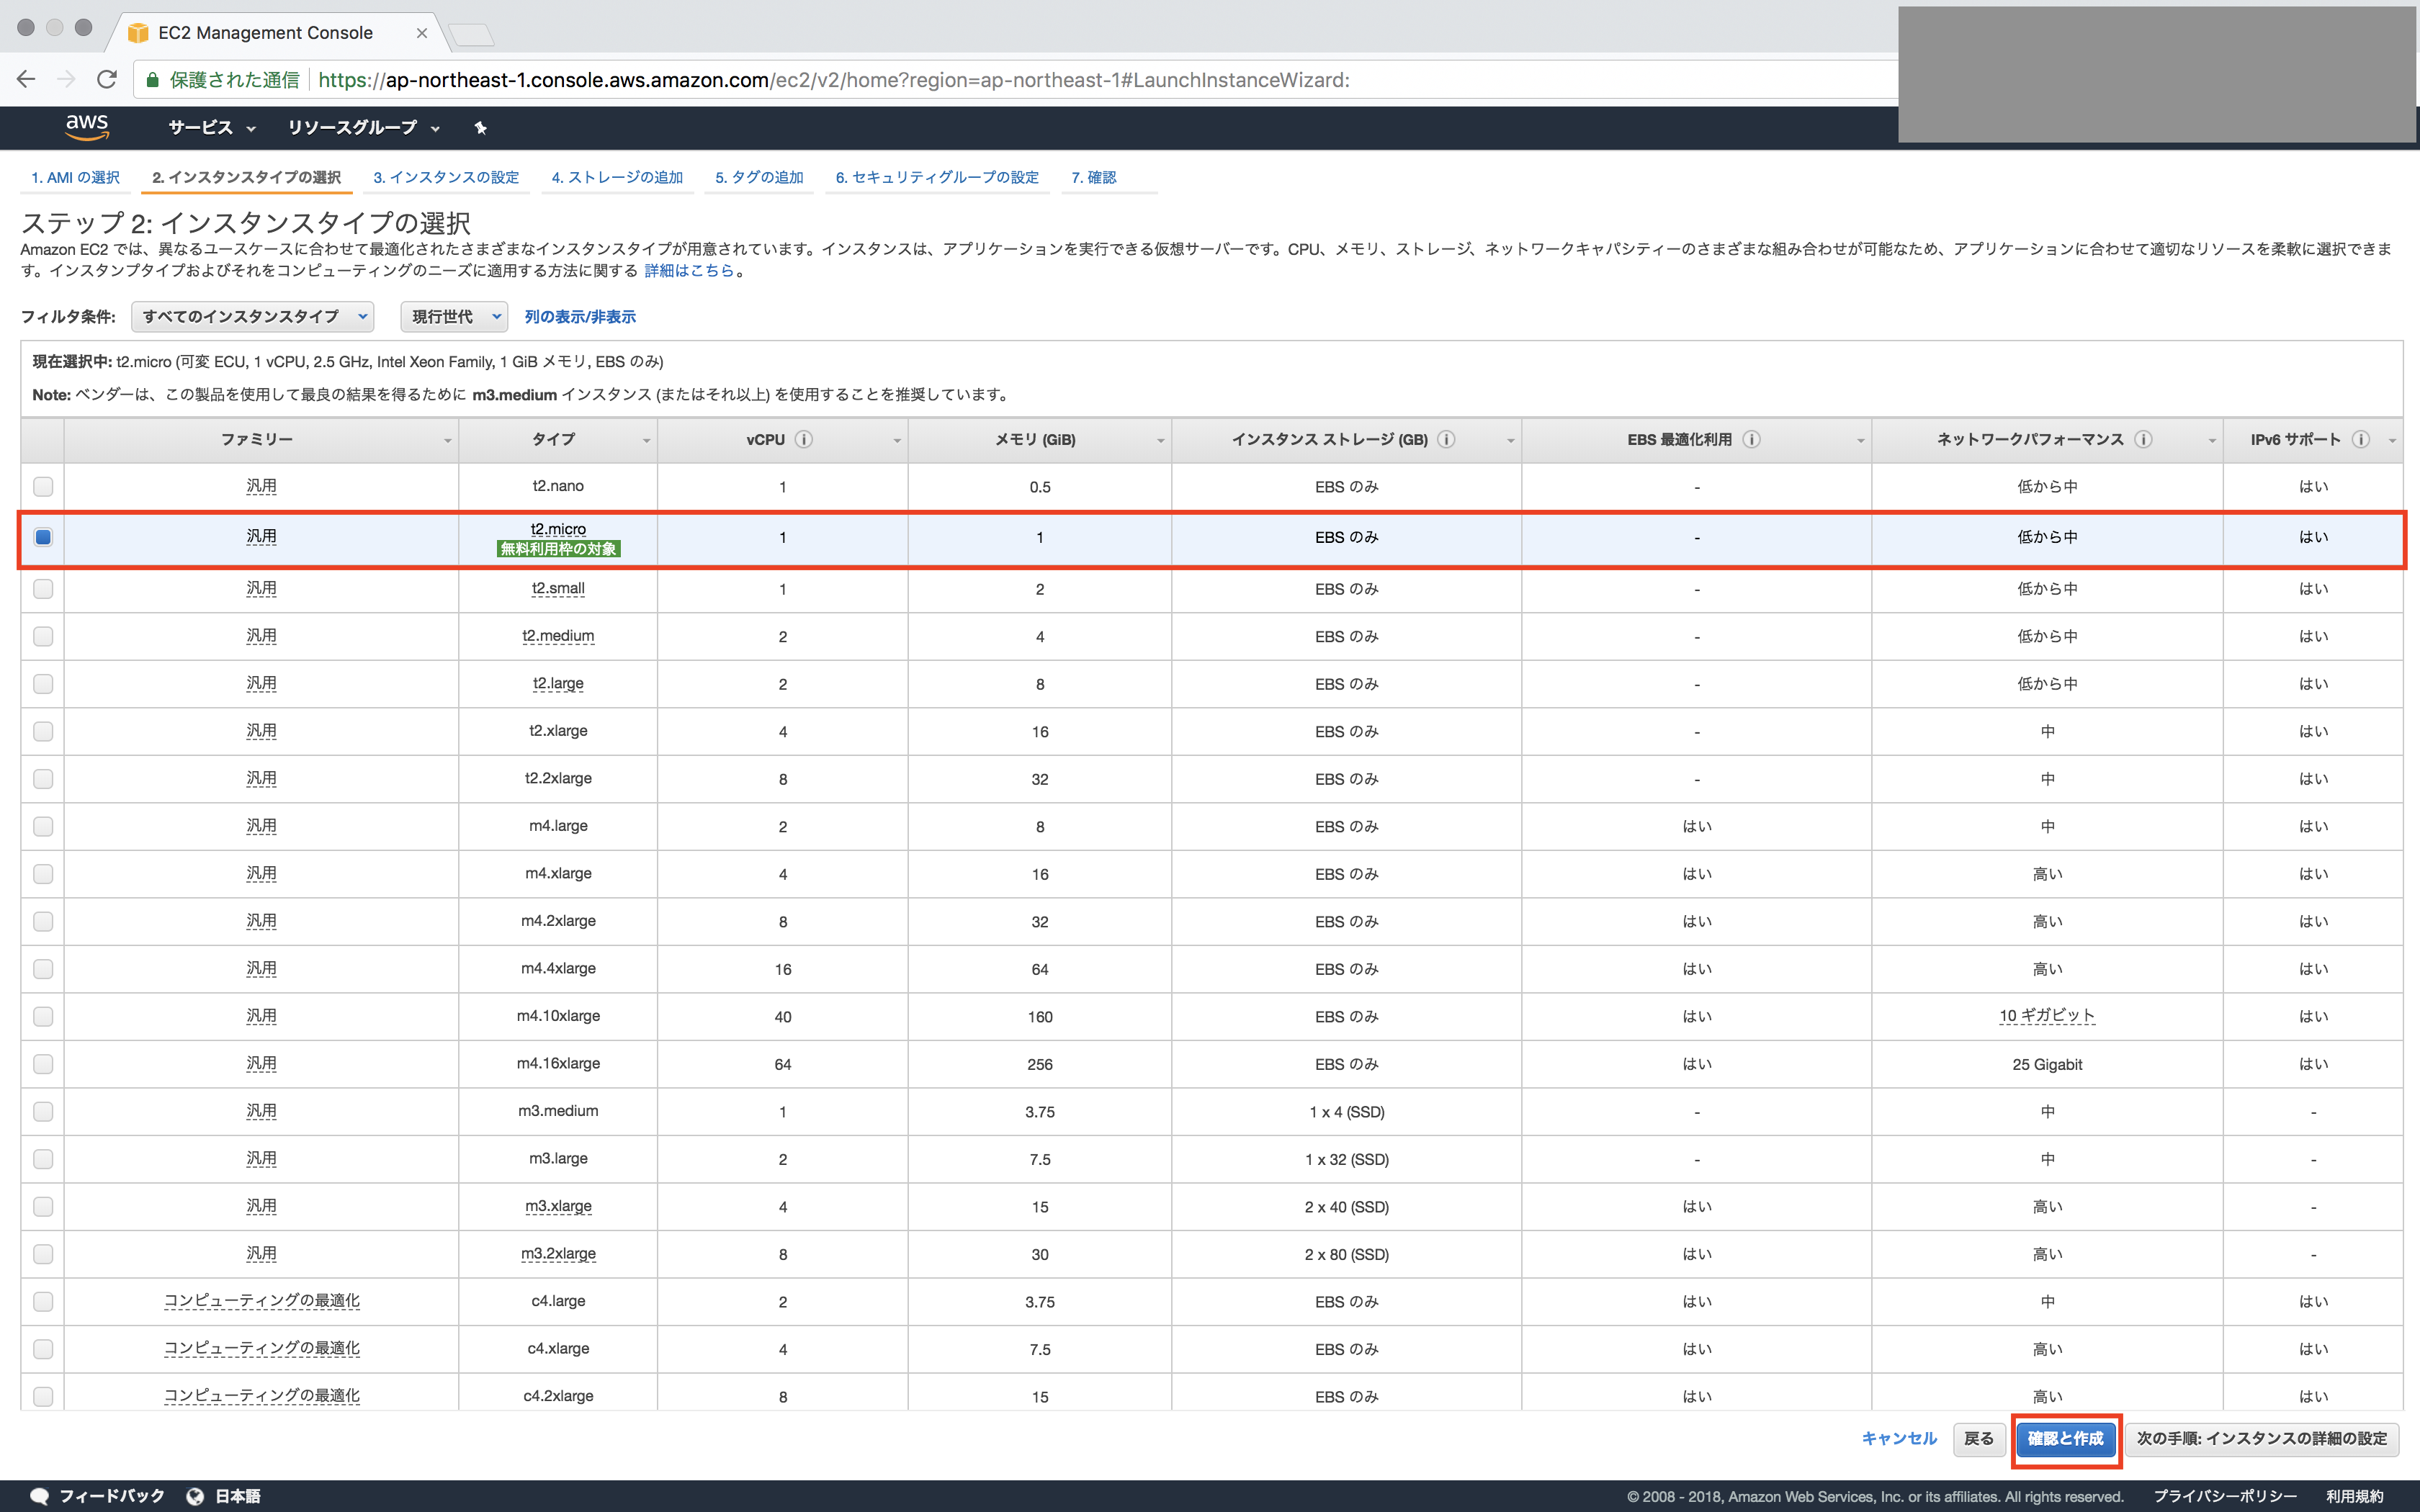Open the ファミリー column sort arrow

point(447,441)
